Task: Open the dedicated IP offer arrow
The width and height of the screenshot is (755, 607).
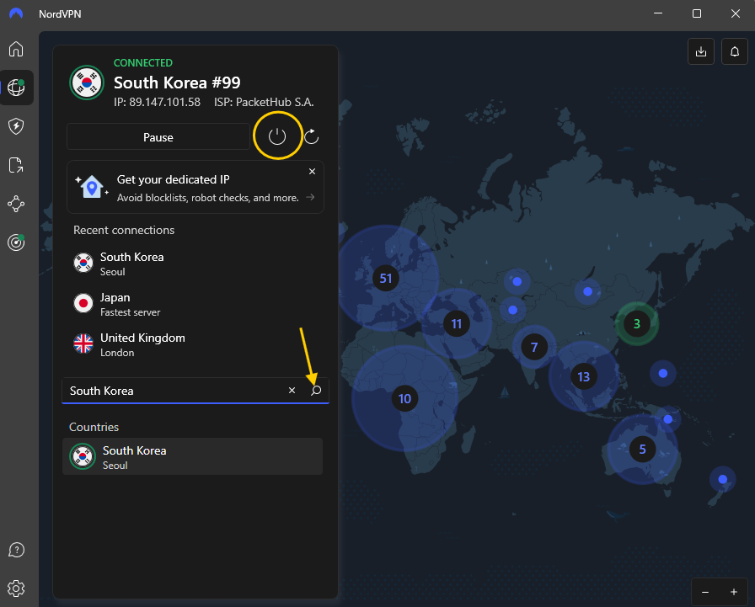Action: (x=311, y=197)
